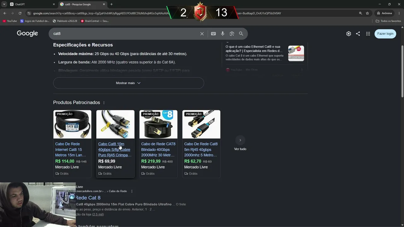404x227 pixels.
Task: Open the Rede Cat 8 search result title
Action: click(x=88, y=198)
